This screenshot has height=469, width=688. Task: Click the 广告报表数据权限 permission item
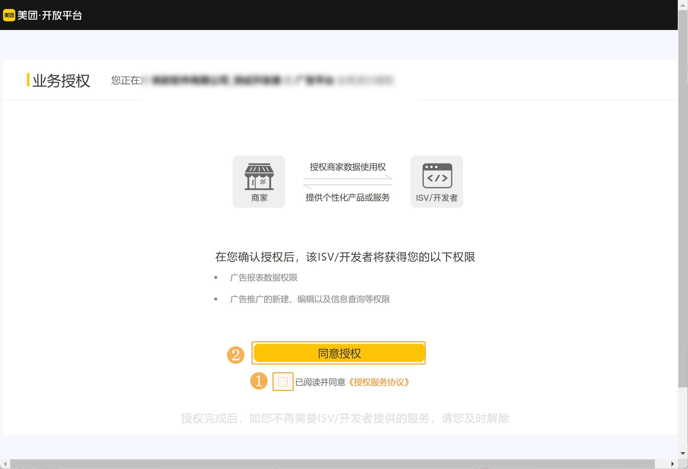[x=264, y=278]
